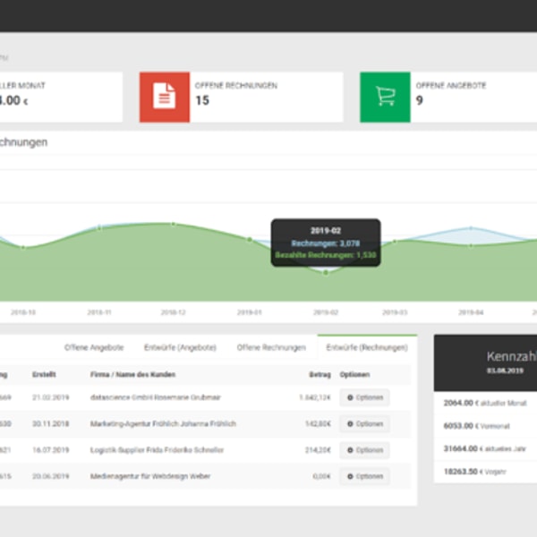Click the 2018-10 chart data point
The width and height of the screenshot is (537, 537).
[23, 248]
